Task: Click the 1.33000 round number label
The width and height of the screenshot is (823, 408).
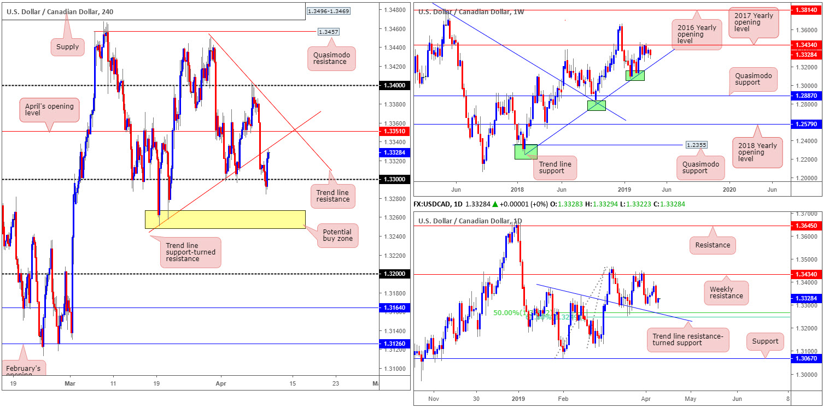Action: click(x=394, y=180)
